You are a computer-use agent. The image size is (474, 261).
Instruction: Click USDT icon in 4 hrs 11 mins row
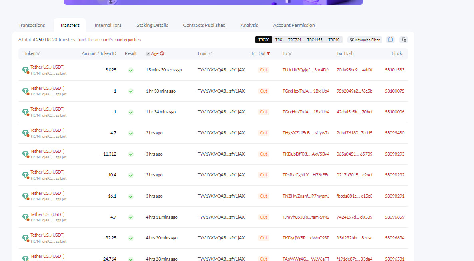[x=26, y=217]
